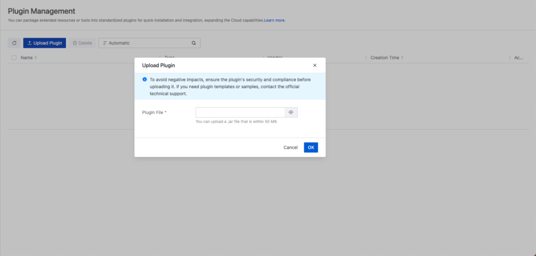Click the blue info icon in the notice
Viewport: 536px width, 256px height.
click(x=144, y=79)
